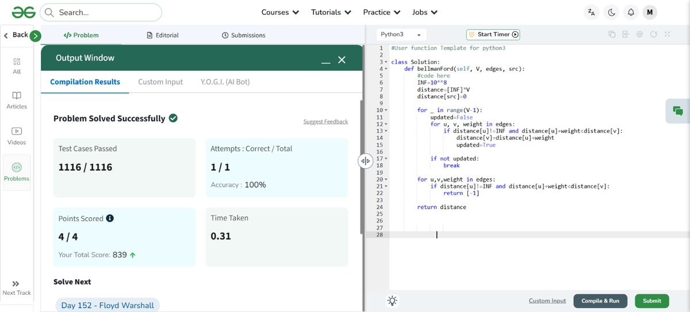Open Videos in the sidebar

tap(17, 136)
